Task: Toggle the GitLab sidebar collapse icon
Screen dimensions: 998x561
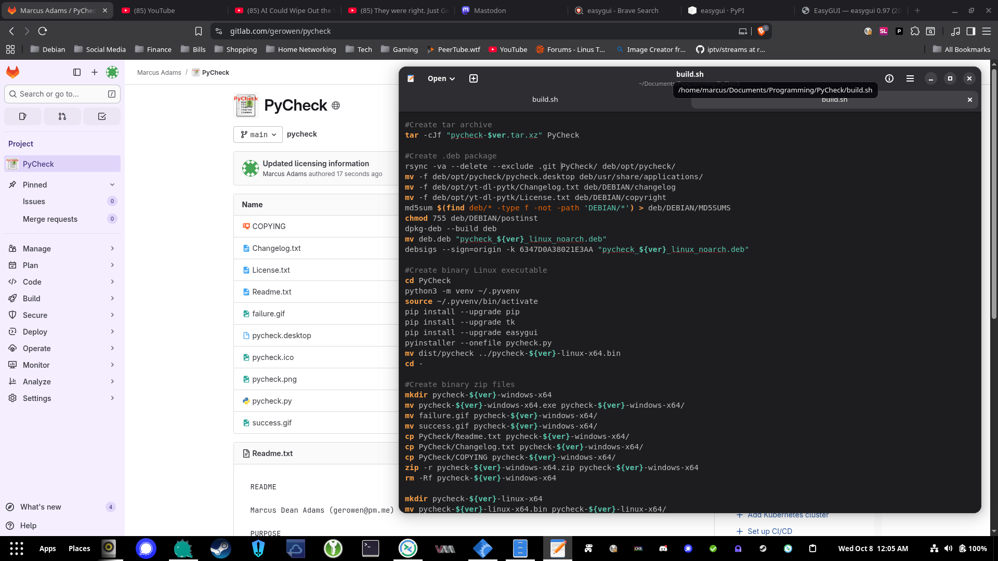Action: [x=77, y=72]
